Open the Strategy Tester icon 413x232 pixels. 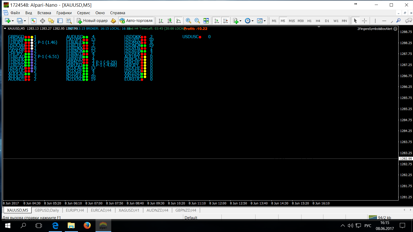(69, 21)
